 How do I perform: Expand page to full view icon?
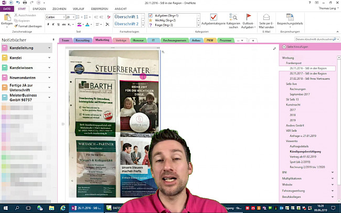[275, 49]
